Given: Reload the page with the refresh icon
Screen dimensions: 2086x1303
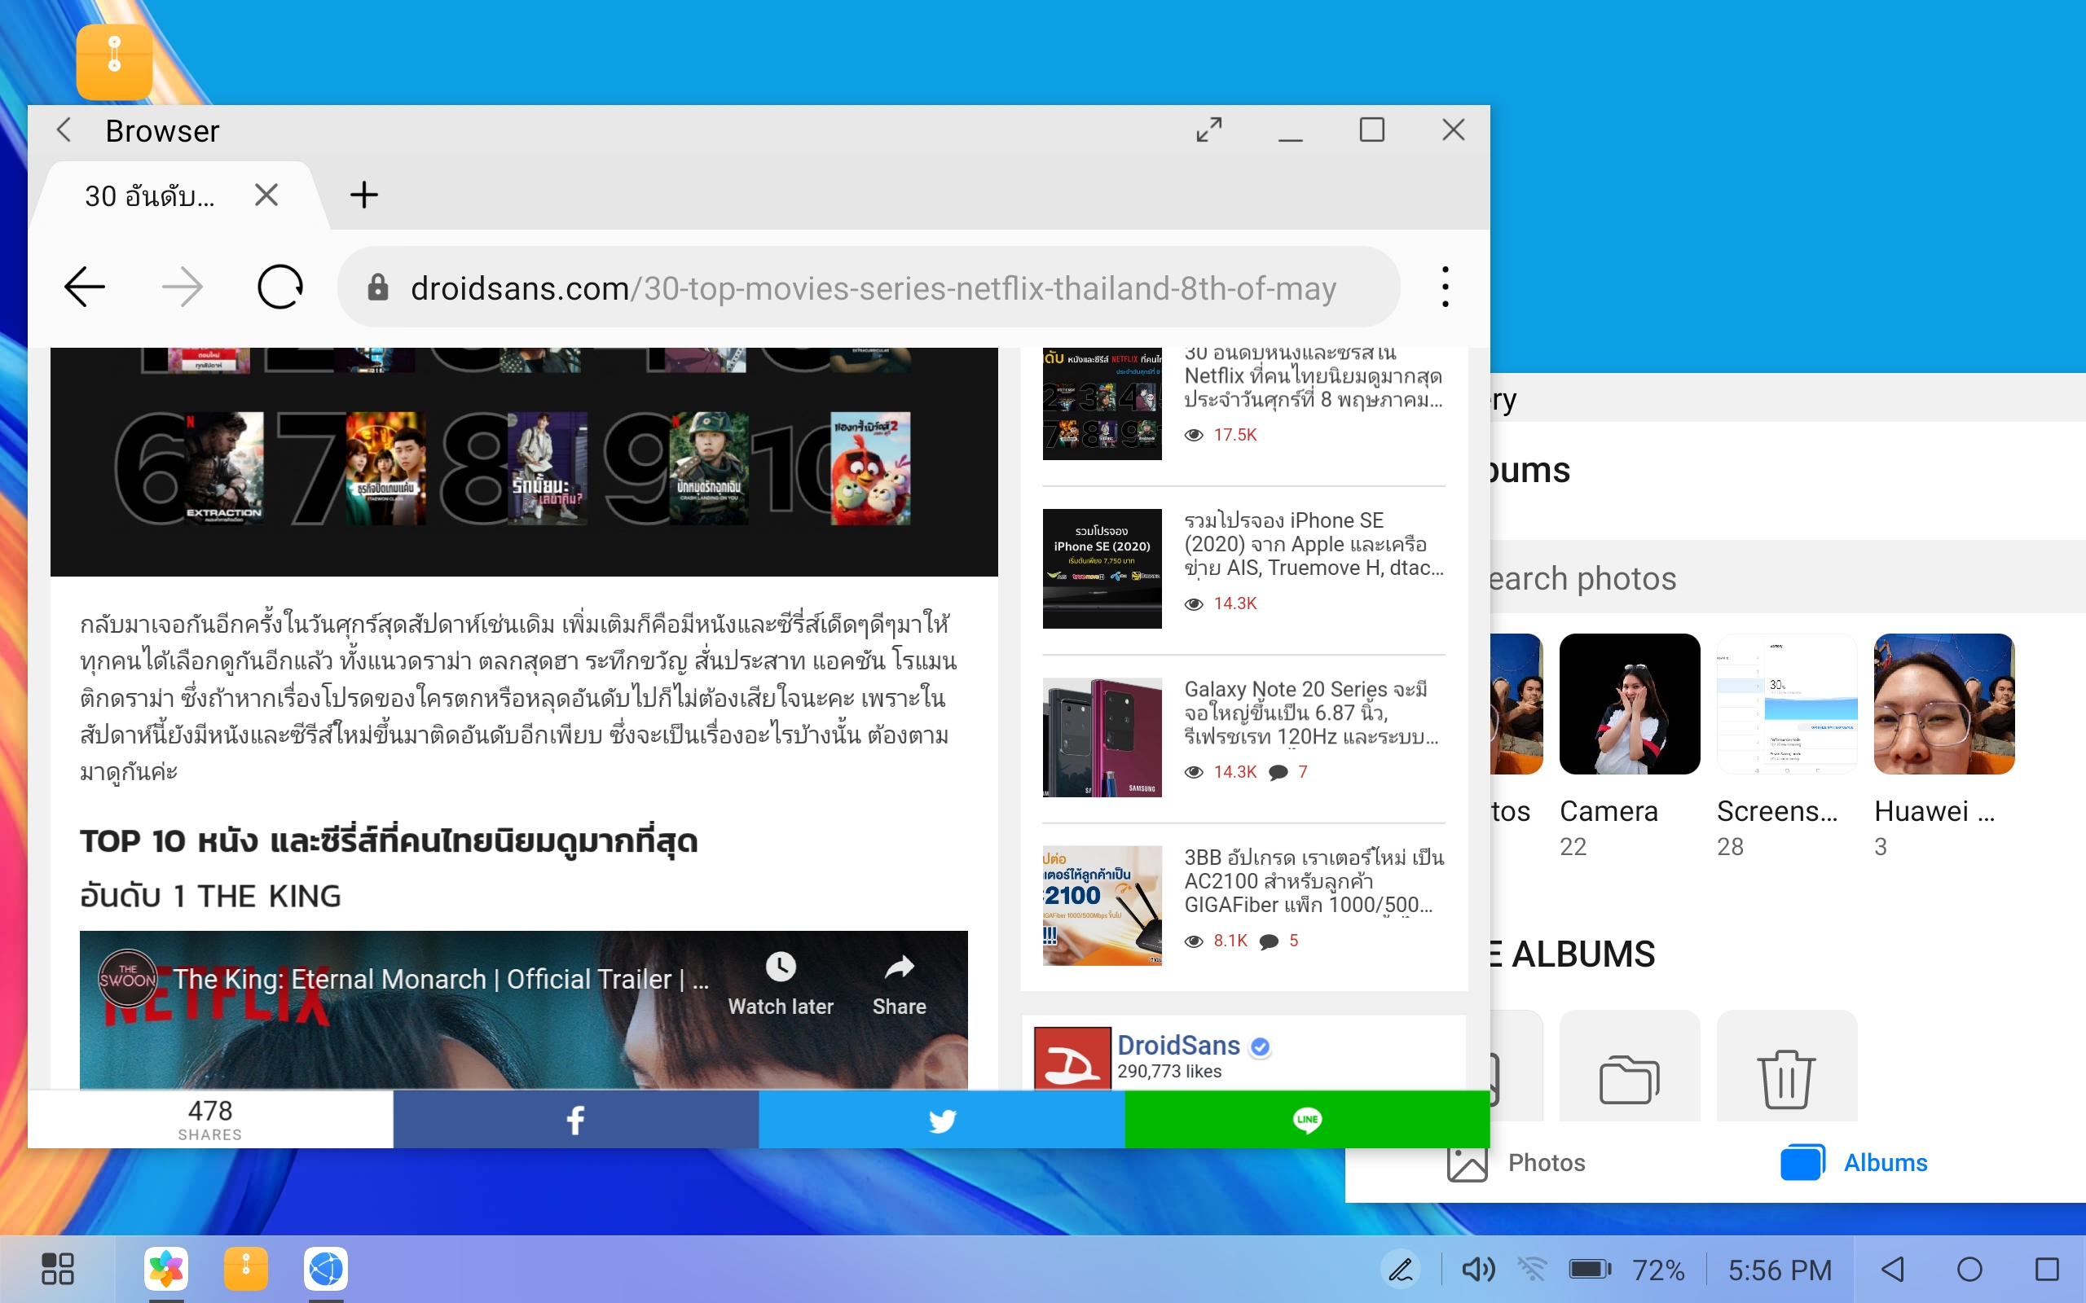Looking at the screenshot, I should pos(280,287).
